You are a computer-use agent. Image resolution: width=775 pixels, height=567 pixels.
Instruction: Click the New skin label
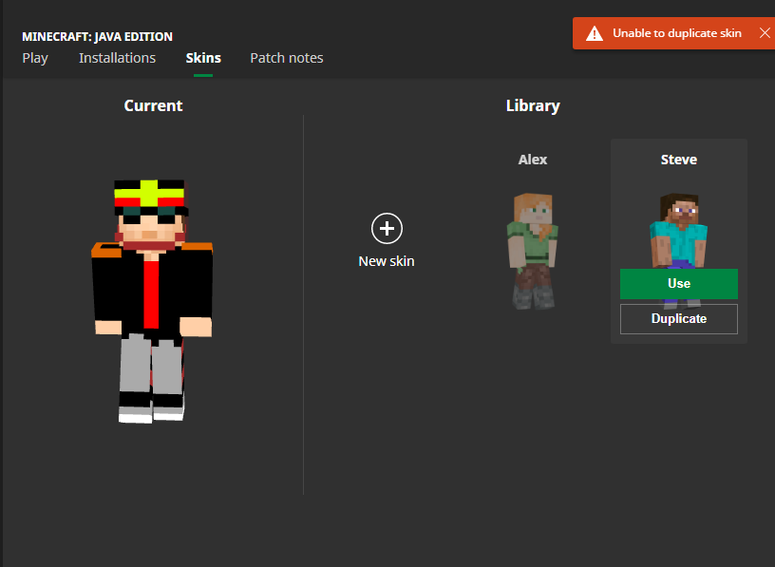(387, 261)
